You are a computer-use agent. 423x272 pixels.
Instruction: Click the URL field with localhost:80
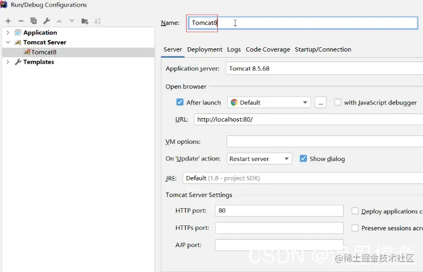pyautogui.click(x=308, y=119)
